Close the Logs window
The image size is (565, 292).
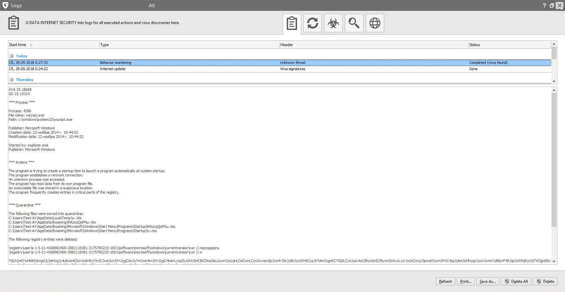(x=560, y=6)
